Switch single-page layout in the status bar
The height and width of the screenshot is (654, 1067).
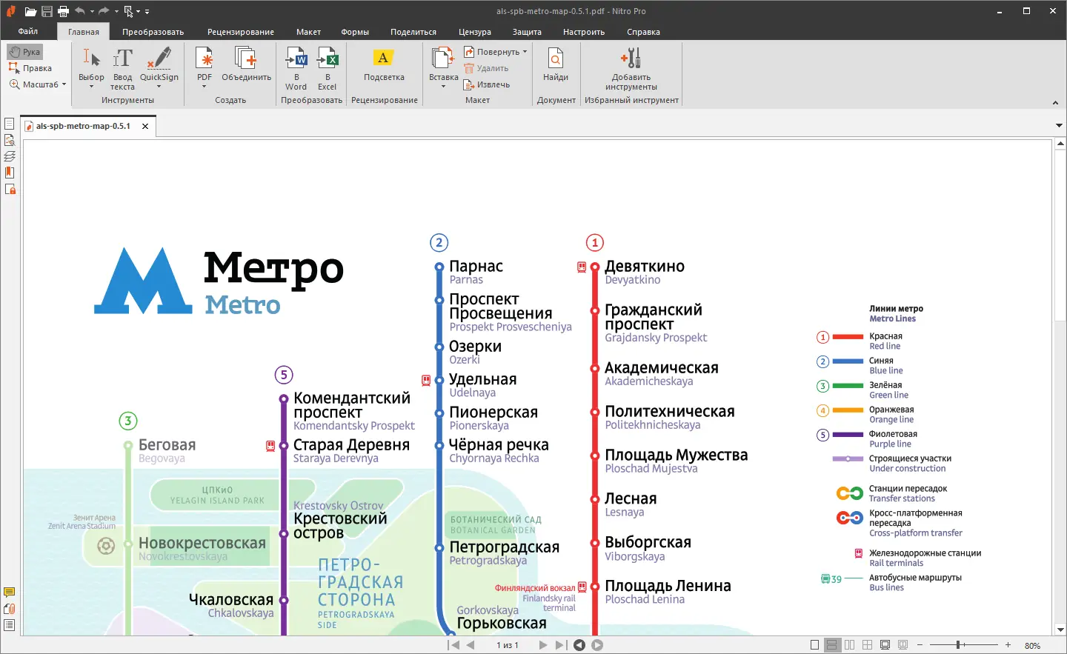point(815,644)
